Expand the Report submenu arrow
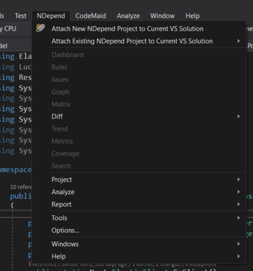 (x=239, y=204)
